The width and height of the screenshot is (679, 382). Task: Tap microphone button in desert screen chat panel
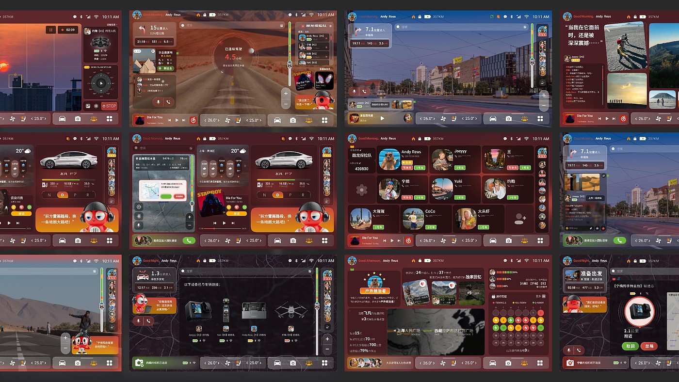(158, 102)
